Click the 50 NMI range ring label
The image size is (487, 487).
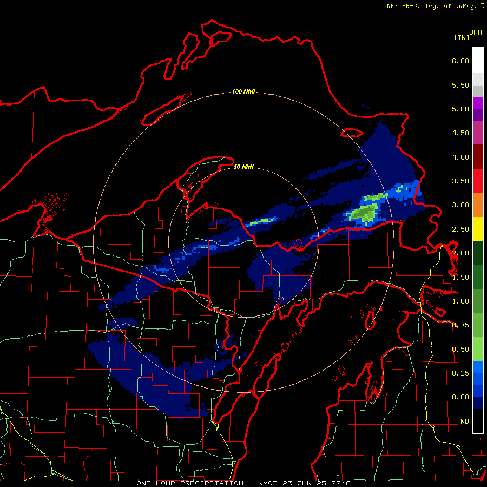(x=243, y=167)
